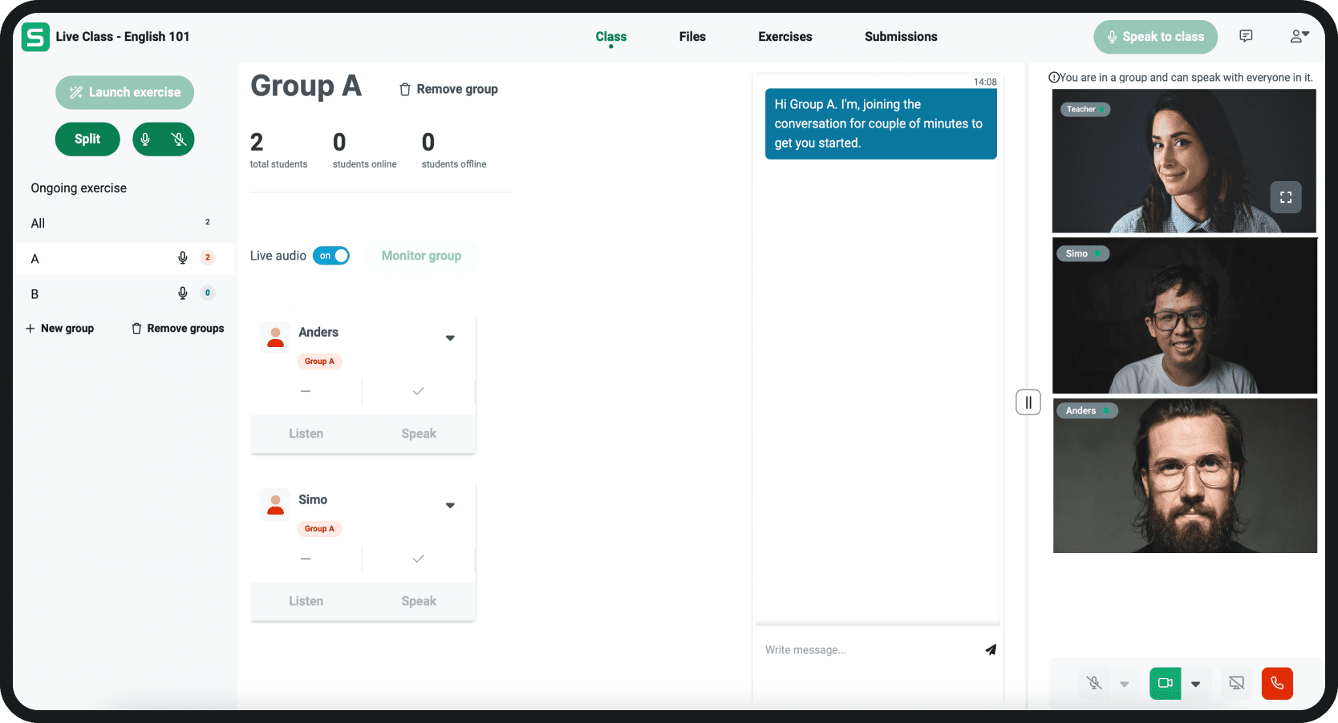Switch to the Files tab
This screenshot has height=723, width=1338.
pyautogui.click(x=692, y=37)
